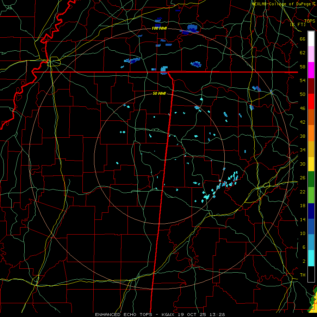Click the legend value "46"
Viewport: 317px width, 317px height.
[x=303, y=108]
